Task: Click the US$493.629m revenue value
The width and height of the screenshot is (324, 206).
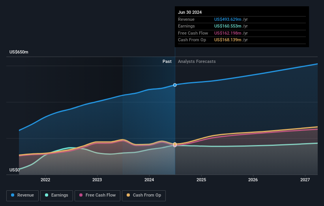Action: tap(228, 19)
